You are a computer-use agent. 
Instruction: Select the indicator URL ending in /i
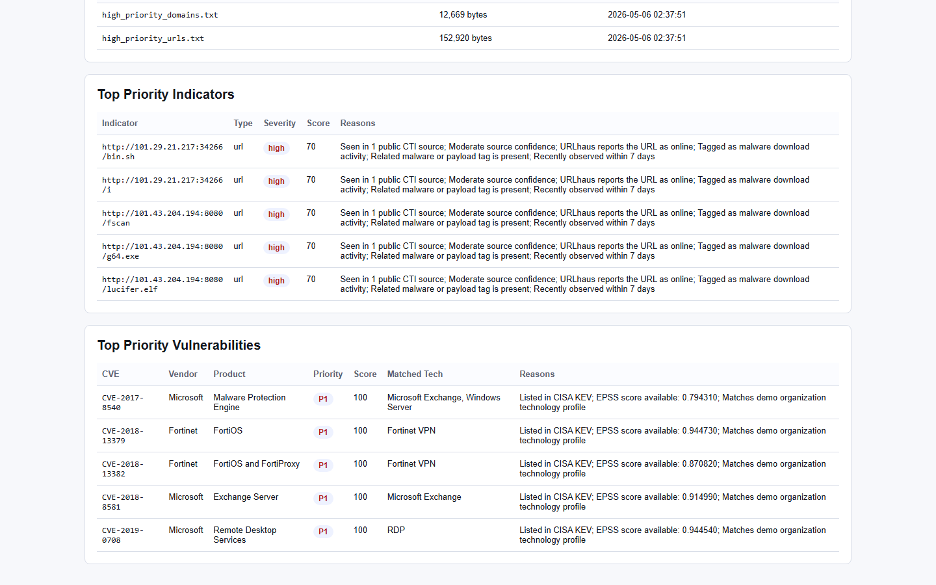[x=162, y=185]
